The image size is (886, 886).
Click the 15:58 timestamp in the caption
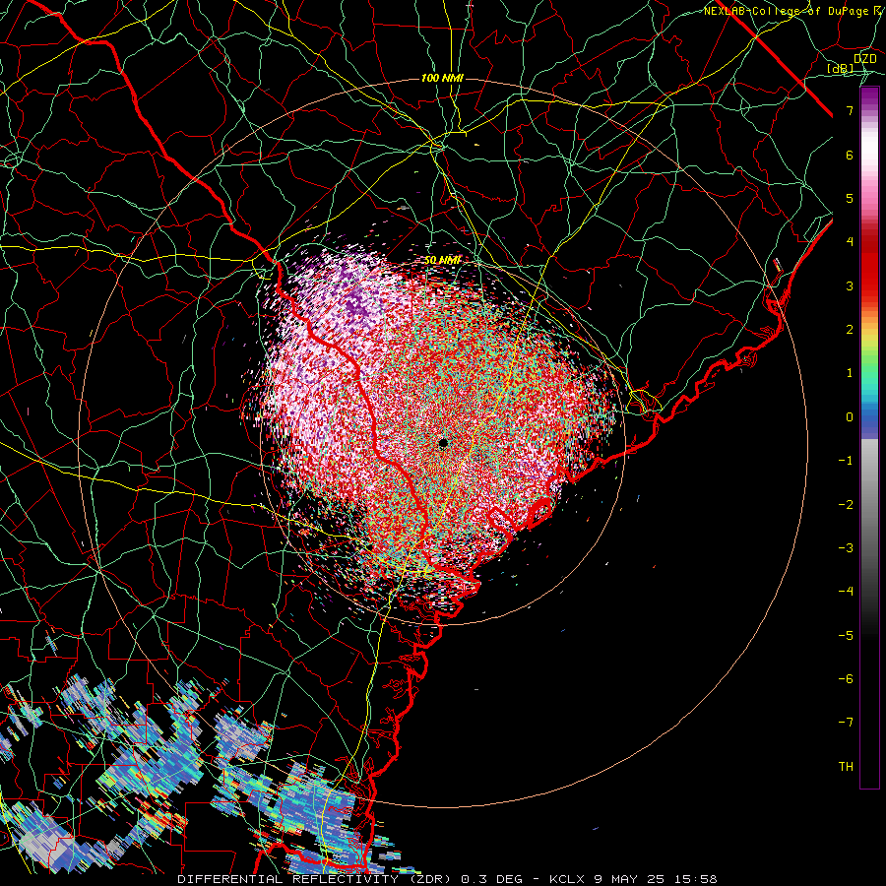coord(697,879)
